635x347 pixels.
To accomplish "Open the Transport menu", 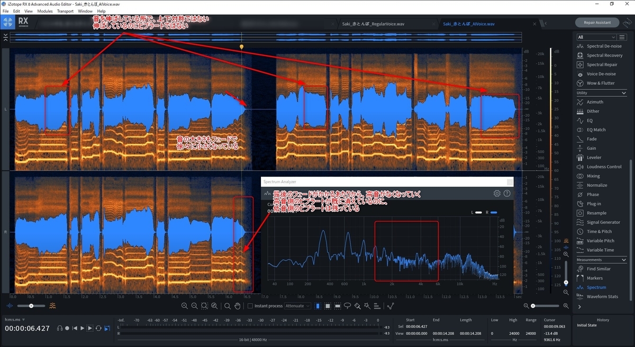I will [x=65, y=11].
